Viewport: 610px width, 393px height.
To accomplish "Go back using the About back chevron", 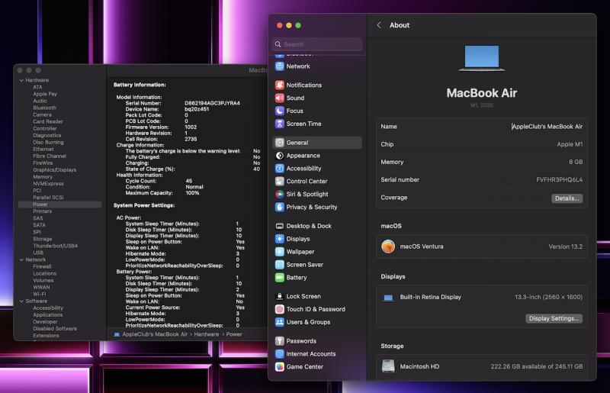I will [x=379, y=25].
